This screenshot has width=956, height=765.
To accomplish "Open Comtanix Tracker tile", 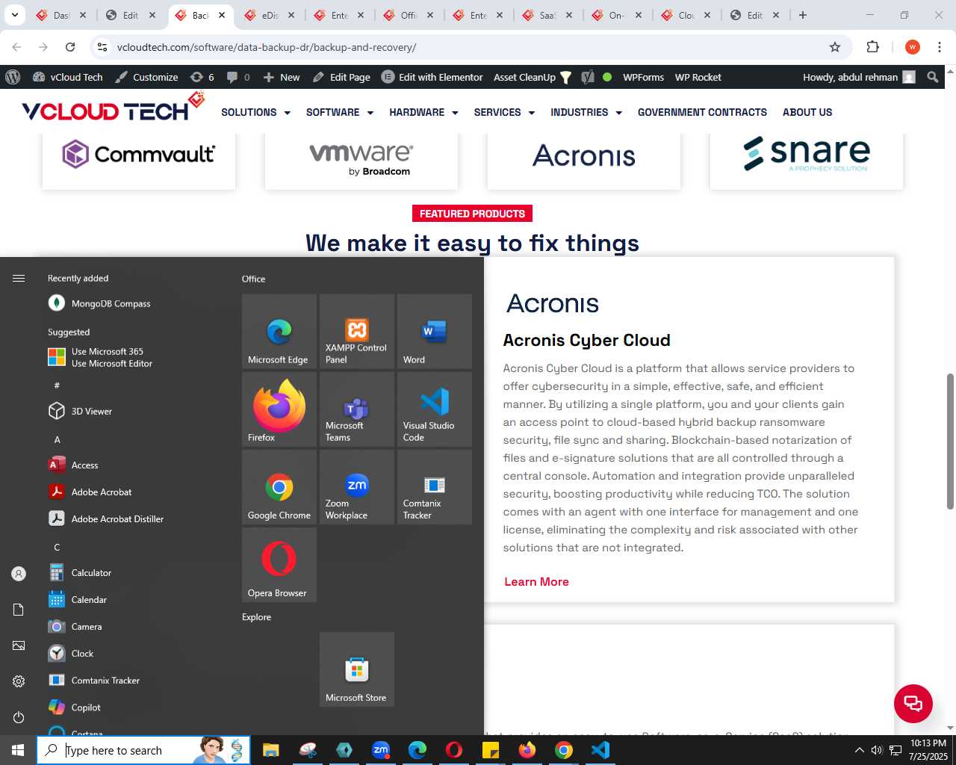I will point(435,486).
